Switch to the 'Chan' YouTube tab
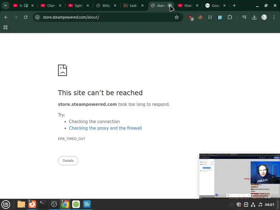280x210 pixels. click(x=48, y=5)
